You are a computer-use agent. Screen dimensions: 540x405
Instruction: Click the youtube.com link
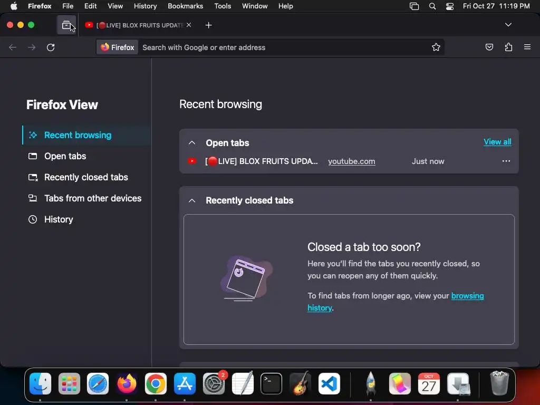click(352, 161)
